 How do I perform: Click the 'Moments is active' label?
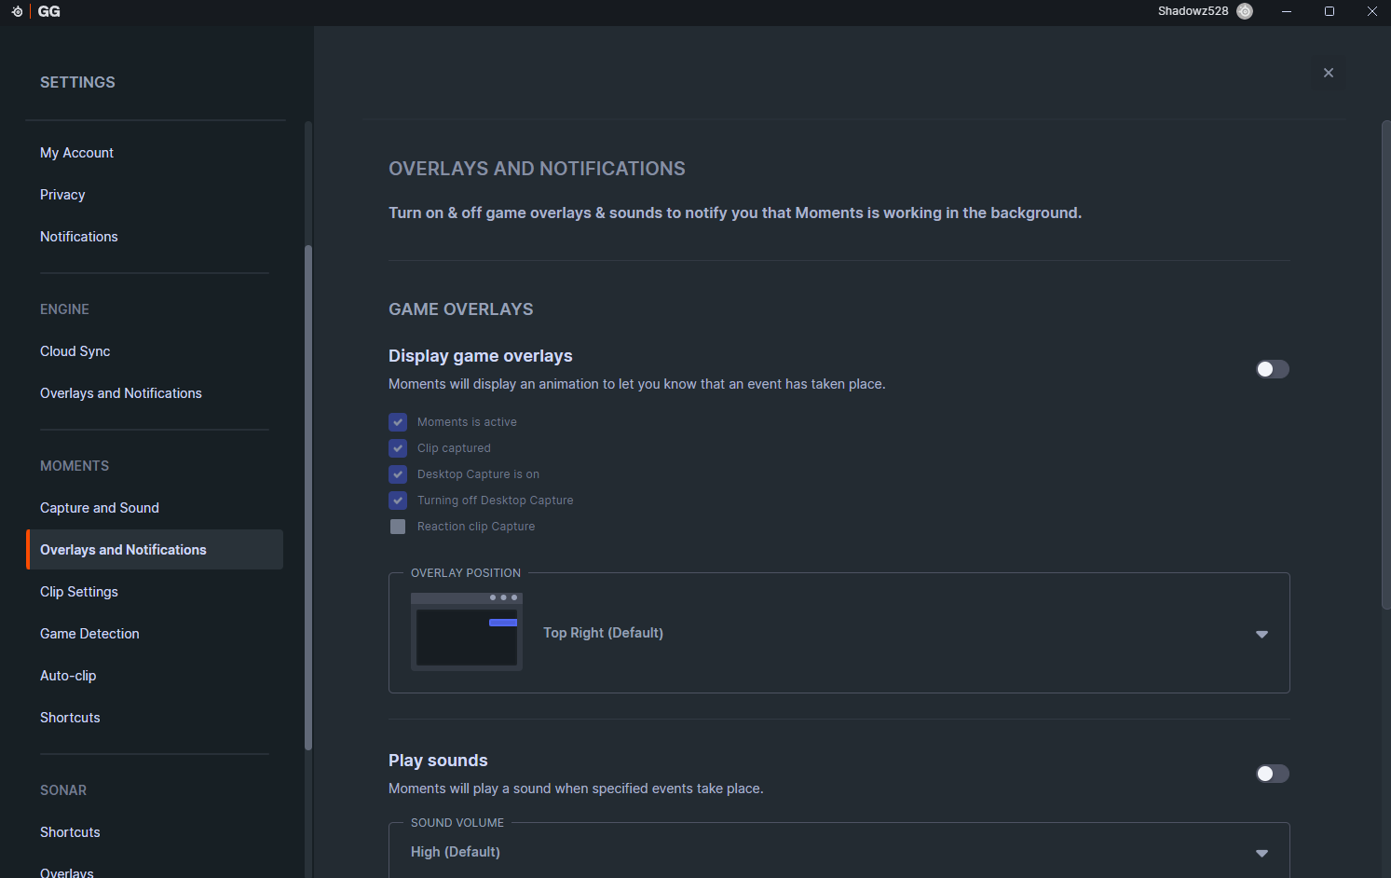(467, 422)
